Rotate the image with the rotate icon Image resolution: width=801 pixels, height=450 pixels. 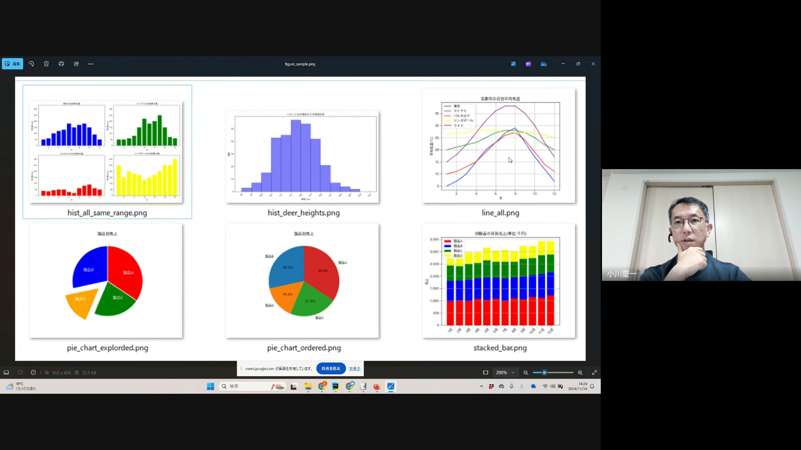31,64
